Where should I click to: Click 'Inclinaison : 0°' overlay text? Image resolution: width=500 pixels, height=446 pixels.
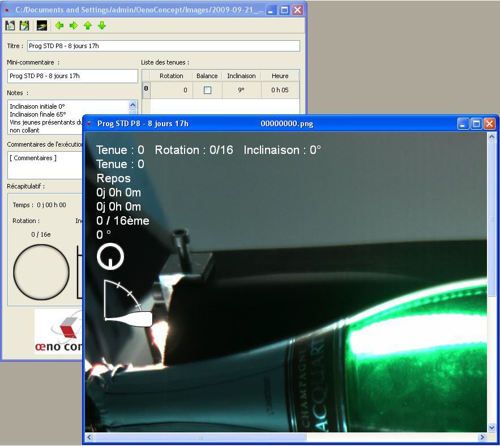click(x=282, y=150)
